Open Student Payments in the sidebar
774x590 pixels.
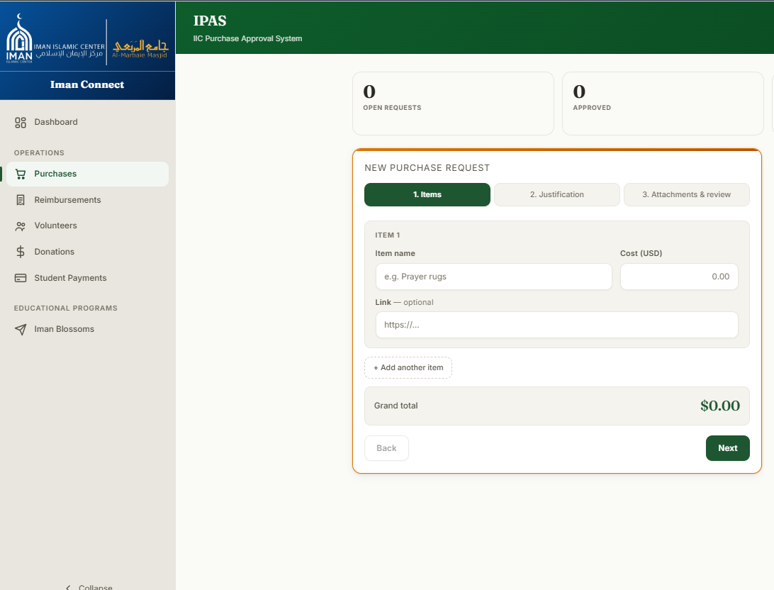pos(87,278)
